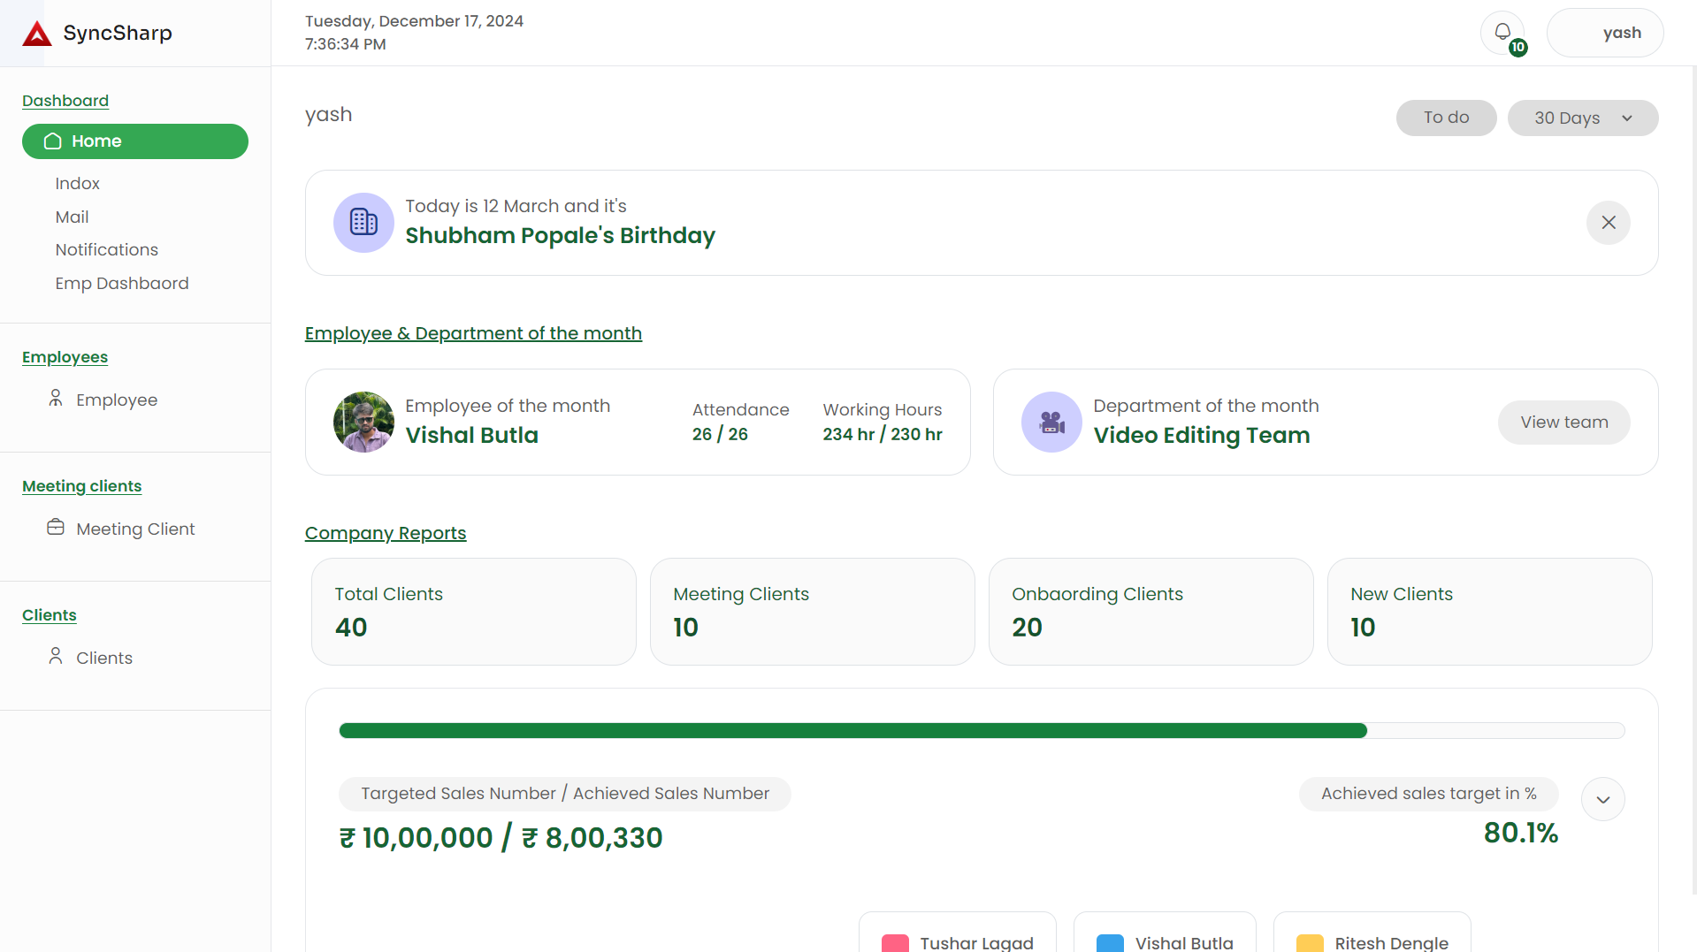Open the Company Reports link
Screen dimensions: 1697x952
[x=386, y=533]
